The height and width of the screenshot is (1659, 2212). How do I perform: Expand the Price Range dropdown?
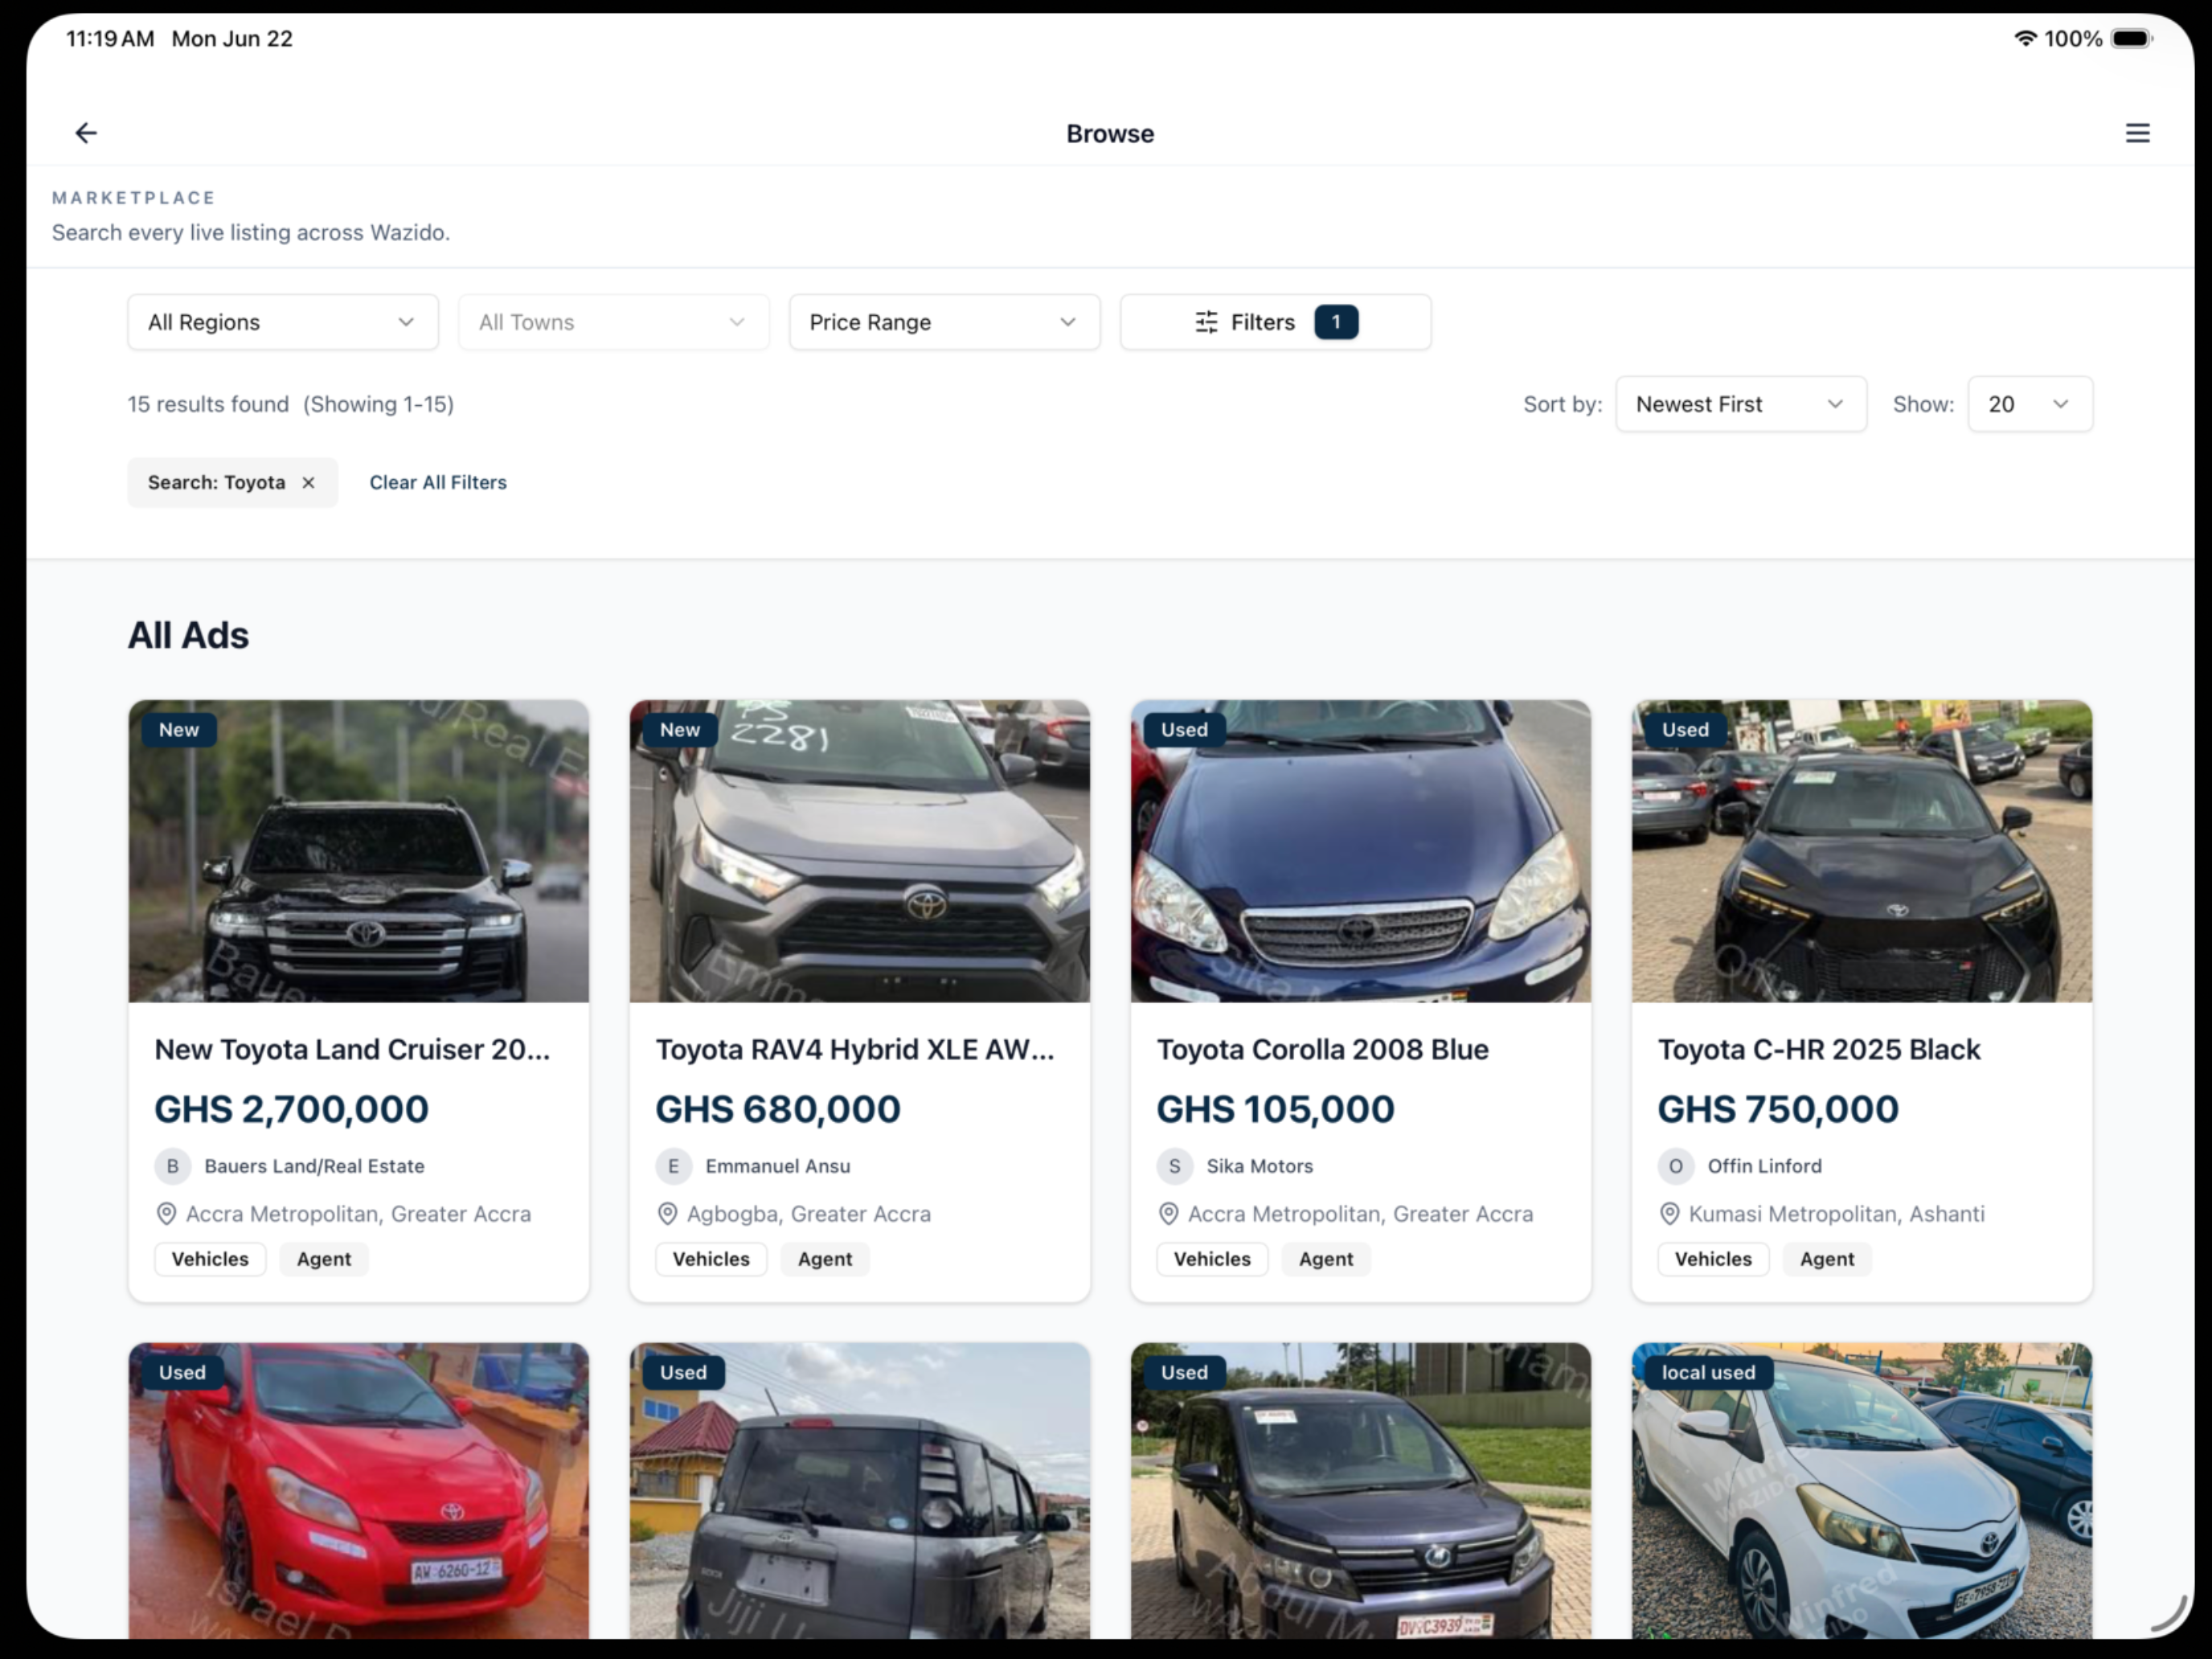945,322
